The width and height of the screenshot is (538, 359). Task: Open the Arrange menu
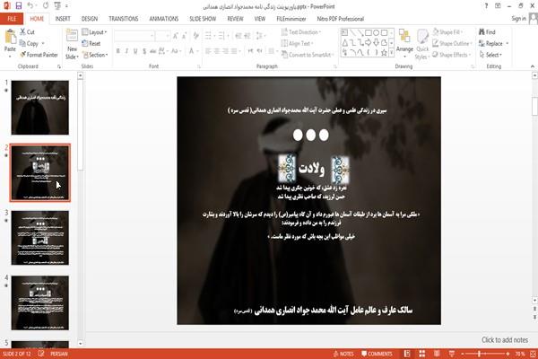click(x=404, y=44)
